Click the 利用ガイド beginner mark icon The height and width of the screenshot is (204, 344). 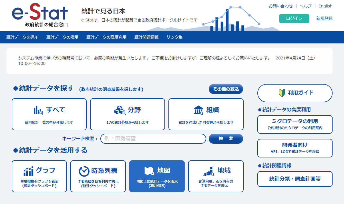[x=282, y=93]
